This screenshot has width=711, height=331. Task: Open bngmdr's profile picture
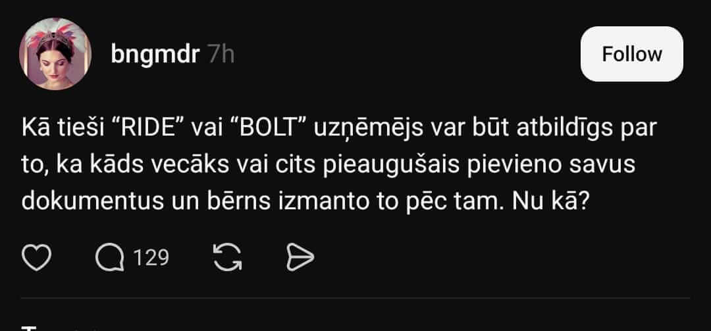(x=55, y=54)
